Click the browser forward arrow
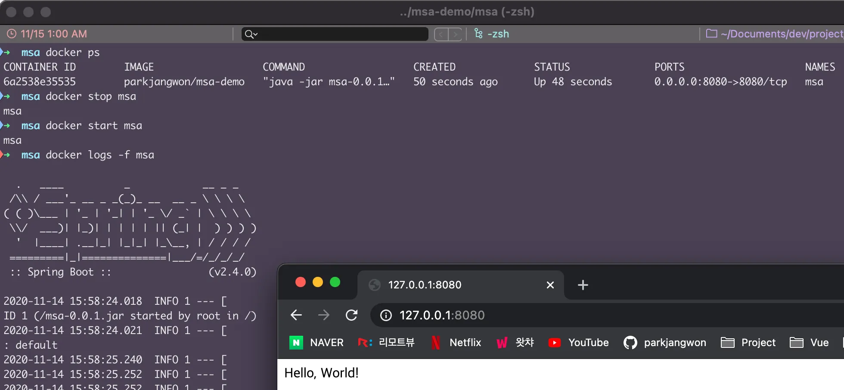The height and width of the screenshot is (390, 844). point(324,316)
